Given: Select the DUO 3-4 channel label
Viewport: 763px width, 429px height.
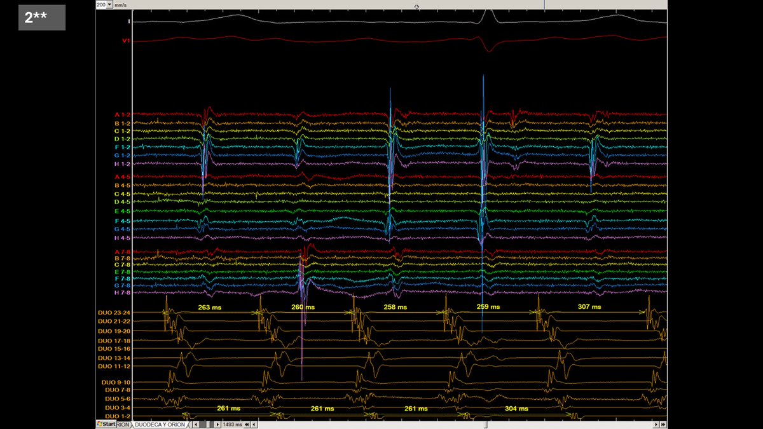Looking at the screenshot, I should 118,407.
